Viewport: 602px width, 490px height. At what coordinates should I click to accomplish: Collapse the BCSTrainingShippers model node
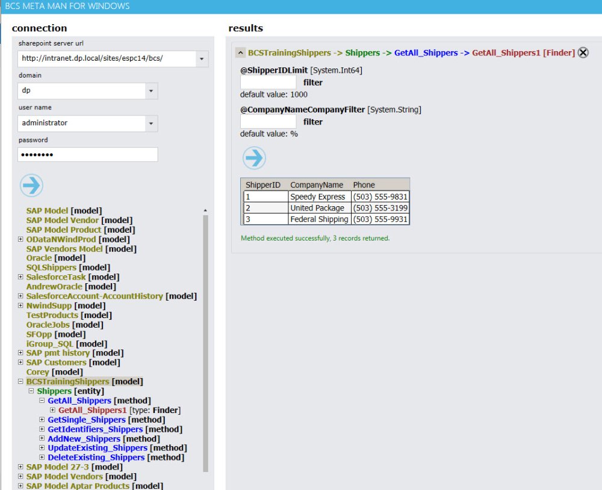(x=21, y=382)
